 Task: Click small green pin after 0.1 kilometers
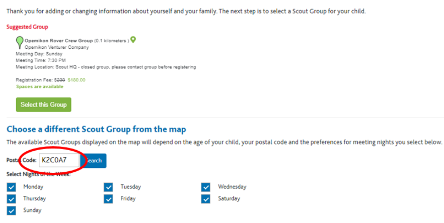point(133,40)
